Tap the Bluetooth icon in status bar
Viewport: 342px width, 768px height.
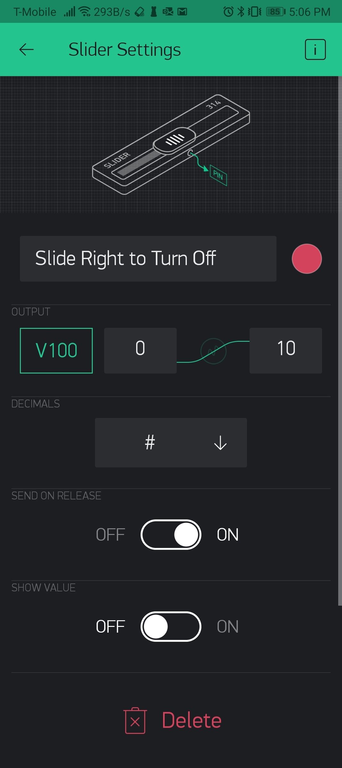240,12
